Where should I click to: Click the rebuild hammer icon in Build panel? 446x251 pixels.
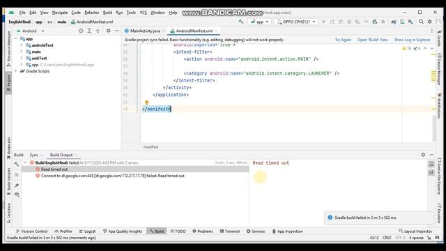click(17, 165)
